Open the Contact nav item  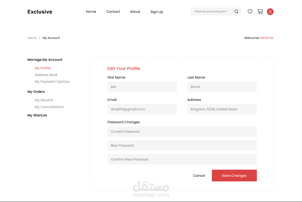(113, 12)
